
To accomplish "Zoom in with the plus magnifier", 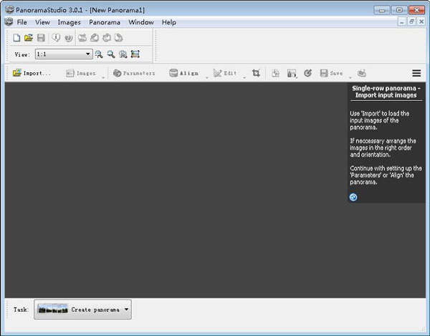I will pyautogui.click(x=99, y=54).
